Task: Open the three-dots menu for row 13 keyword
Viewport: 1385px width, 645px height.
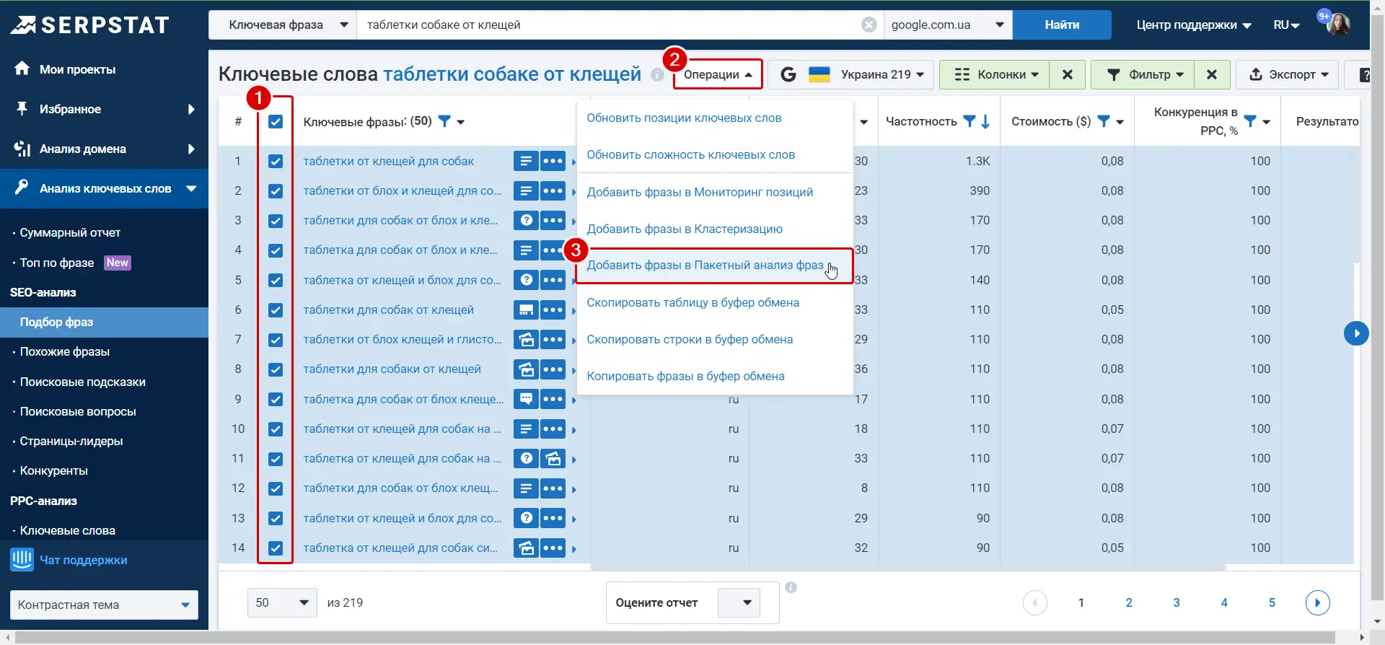Action: pyautogui.click(x=553, y=518)
